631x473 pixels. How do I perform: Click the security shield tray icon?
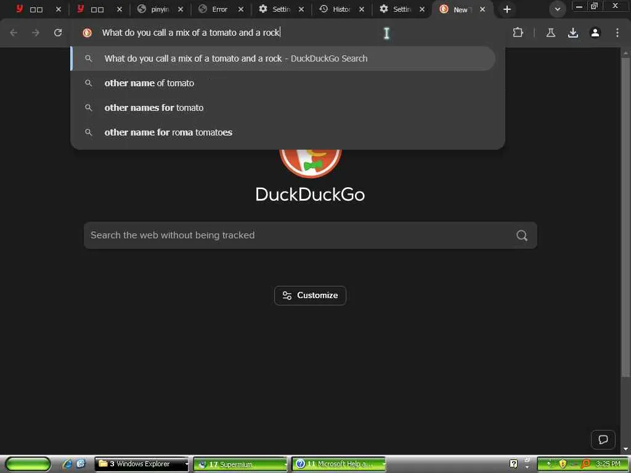coord(563,464)
